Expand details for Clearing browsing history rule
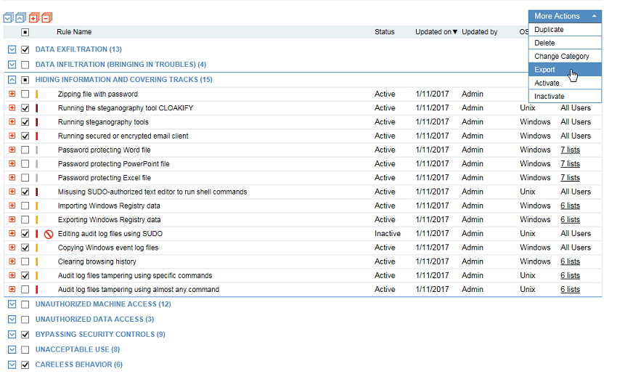 pos(12,261)
